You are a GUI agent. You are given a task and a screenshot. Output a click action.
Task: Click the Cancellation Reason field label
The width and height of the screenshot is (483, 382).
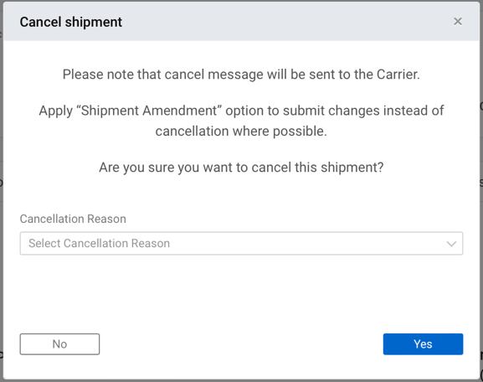coord(73,219)
